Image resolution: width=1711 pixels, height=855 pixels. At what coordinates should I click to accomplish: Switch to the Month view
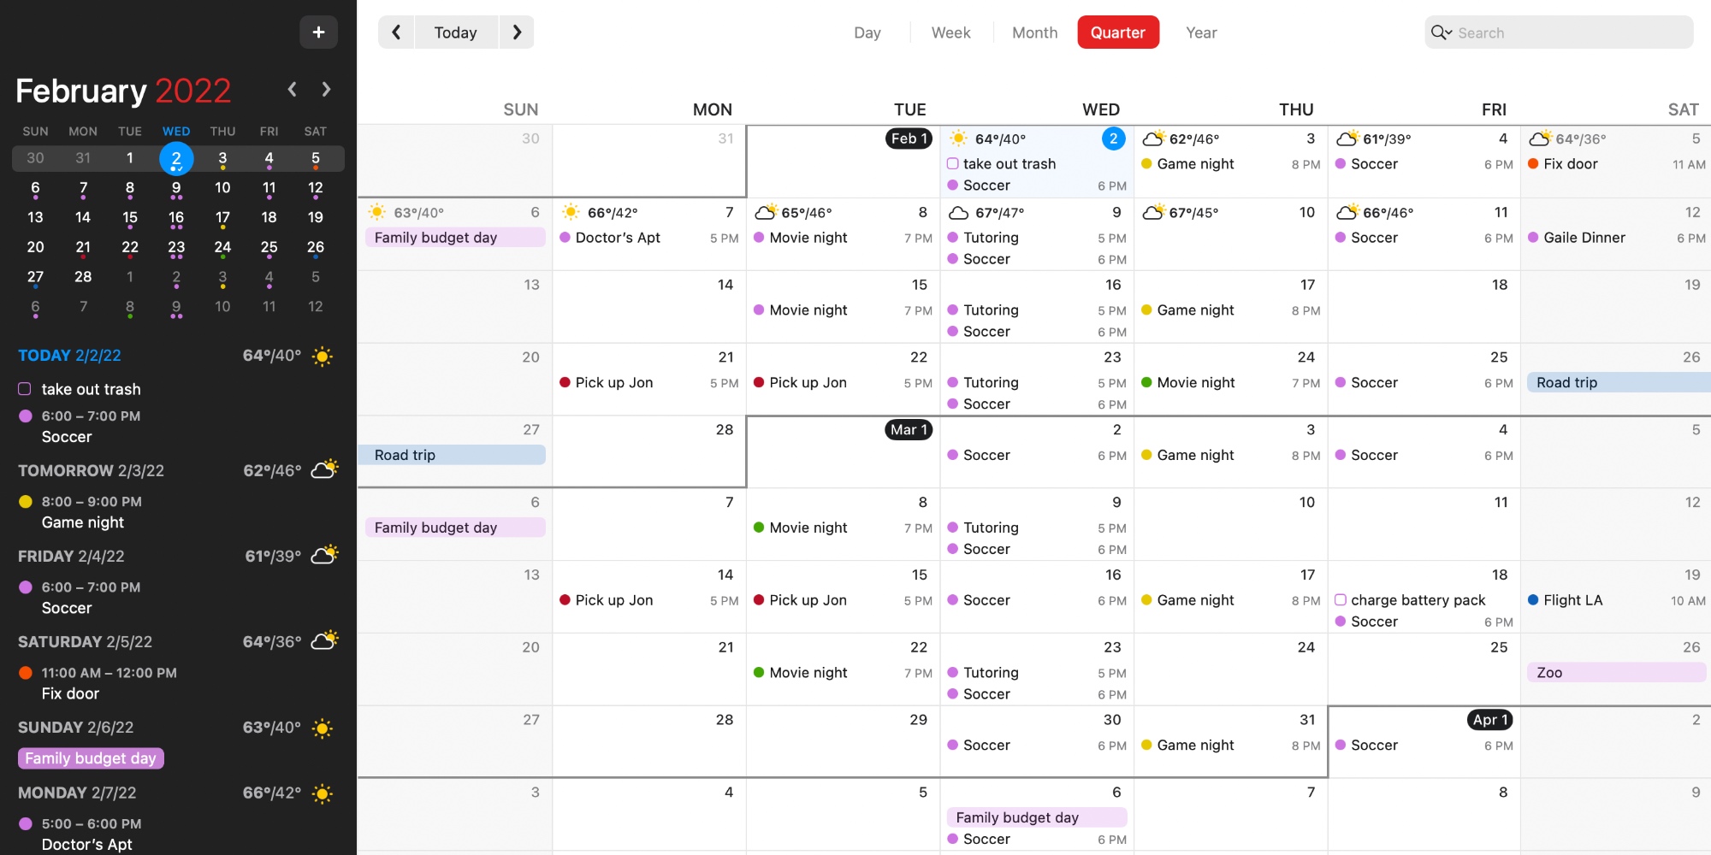coord(1034,32)
